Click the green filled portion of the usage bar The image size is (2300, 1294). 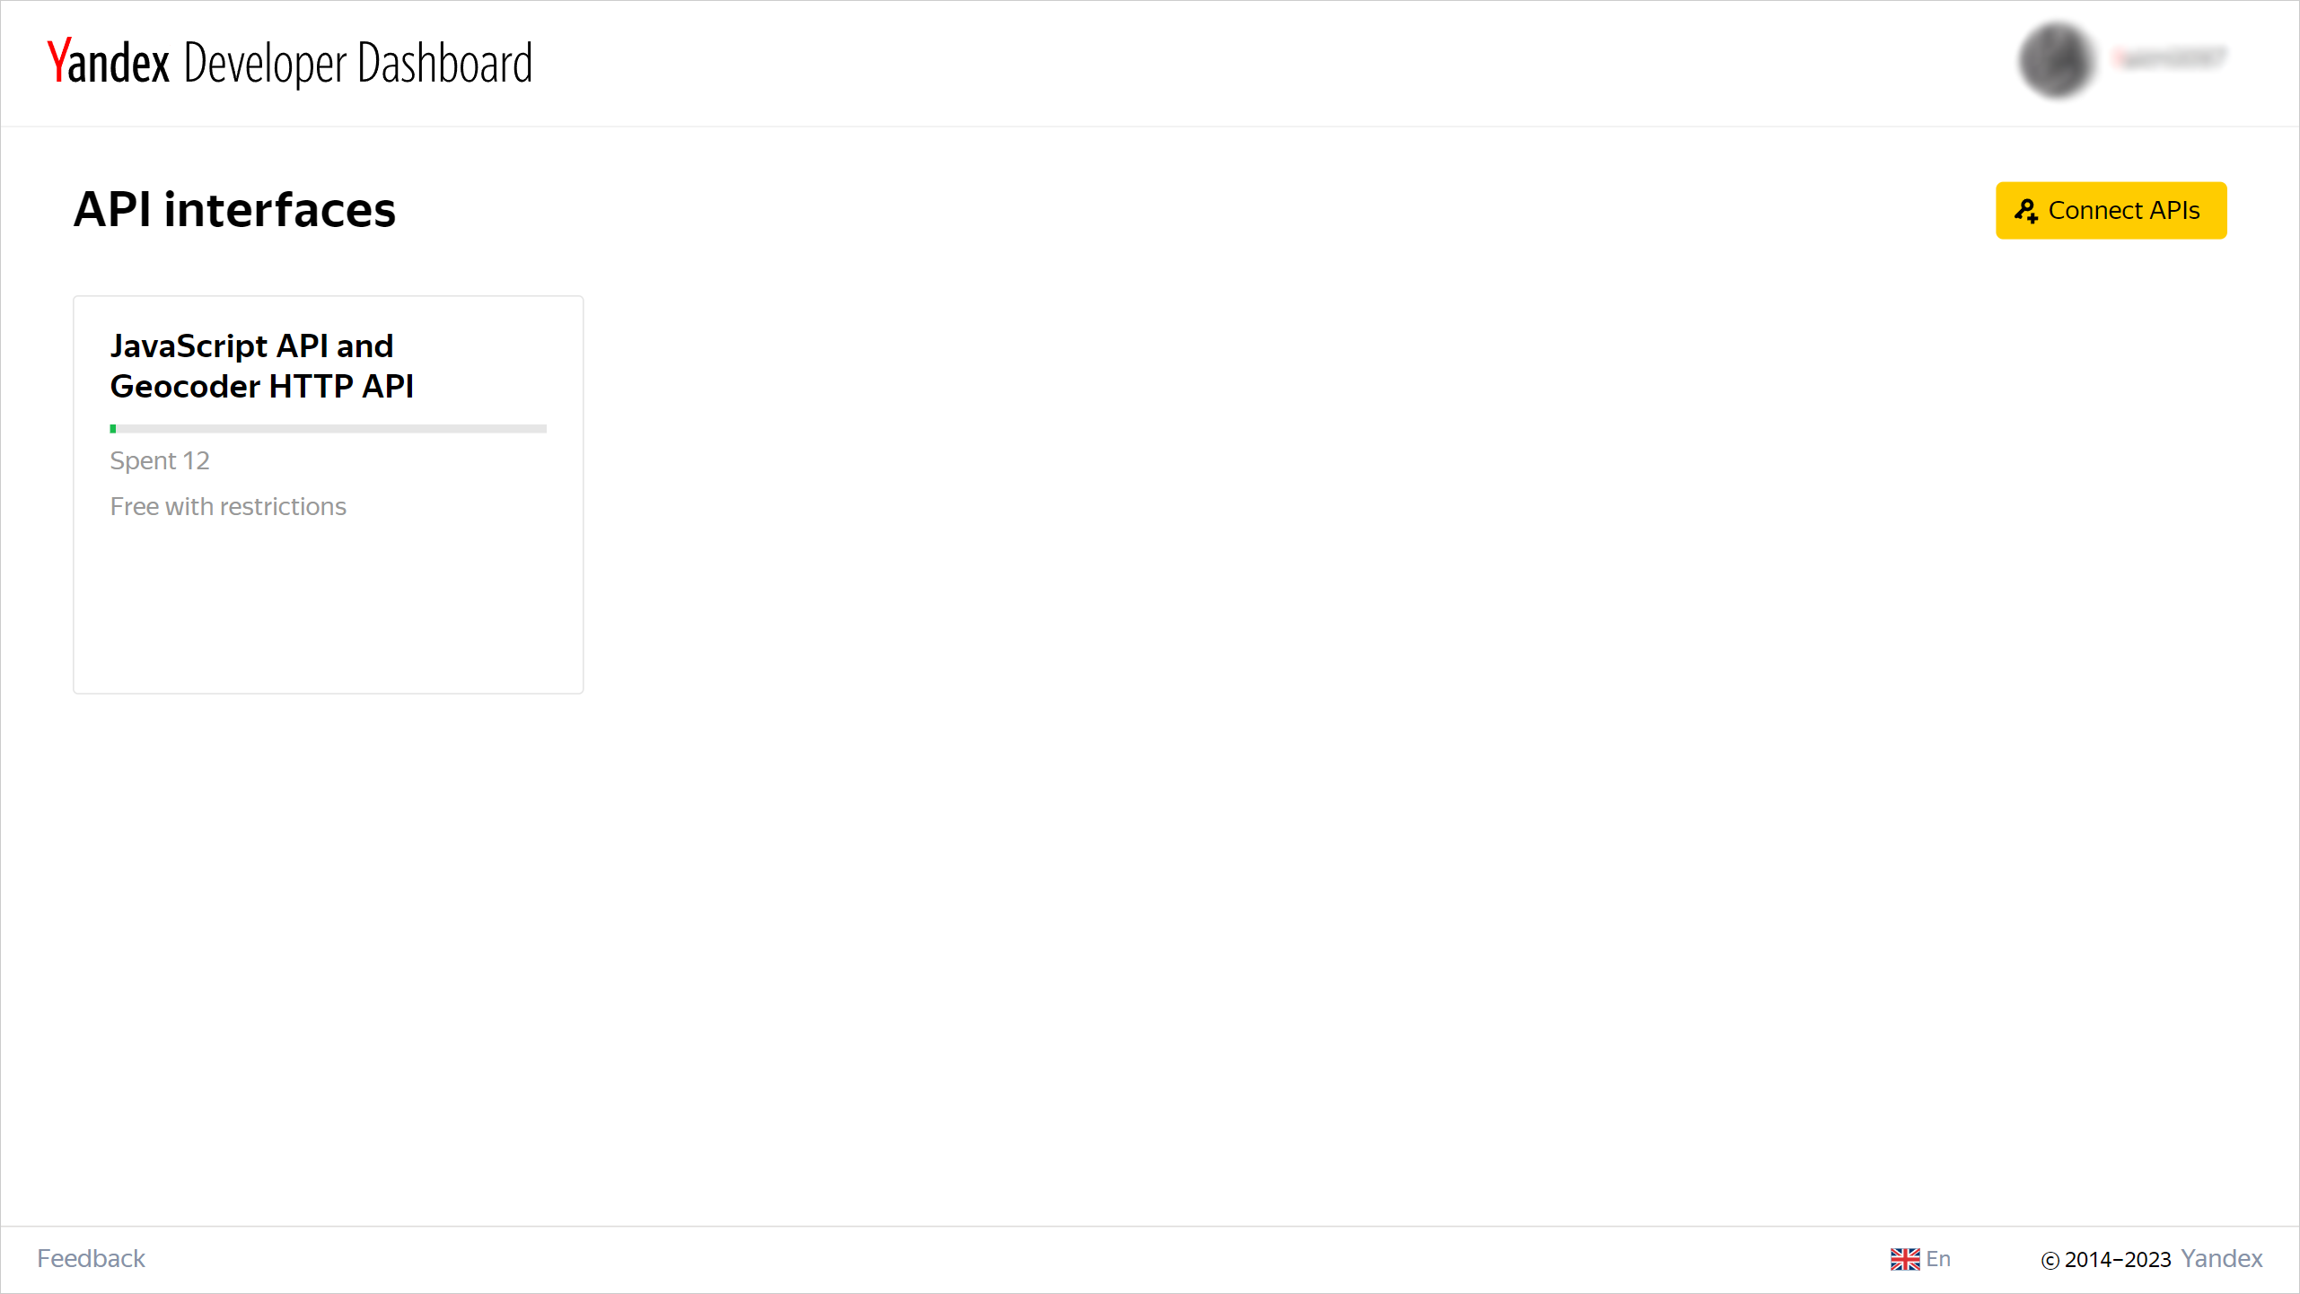coord(113,429)
